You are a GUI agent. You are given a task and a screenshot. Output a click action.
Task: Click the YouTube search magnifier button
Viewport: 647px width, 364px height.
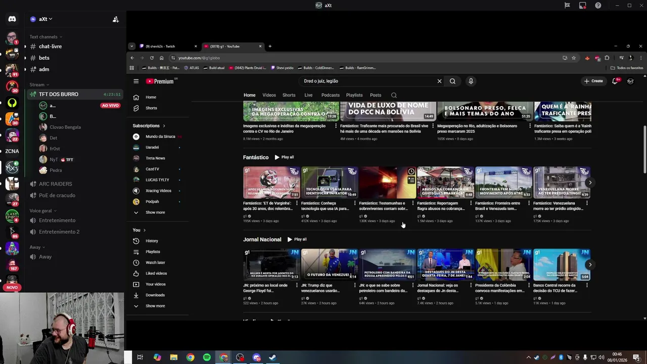(x=452, y=81)
